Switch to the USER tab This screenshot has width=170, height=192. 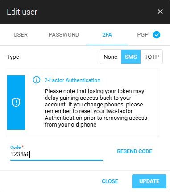[x=21, y=35]
